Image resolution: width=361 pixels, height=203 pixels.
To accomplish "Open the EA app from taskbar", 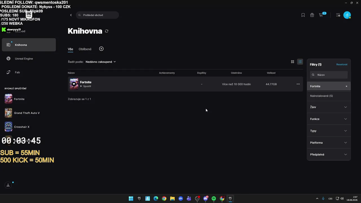I will point(181,198).
